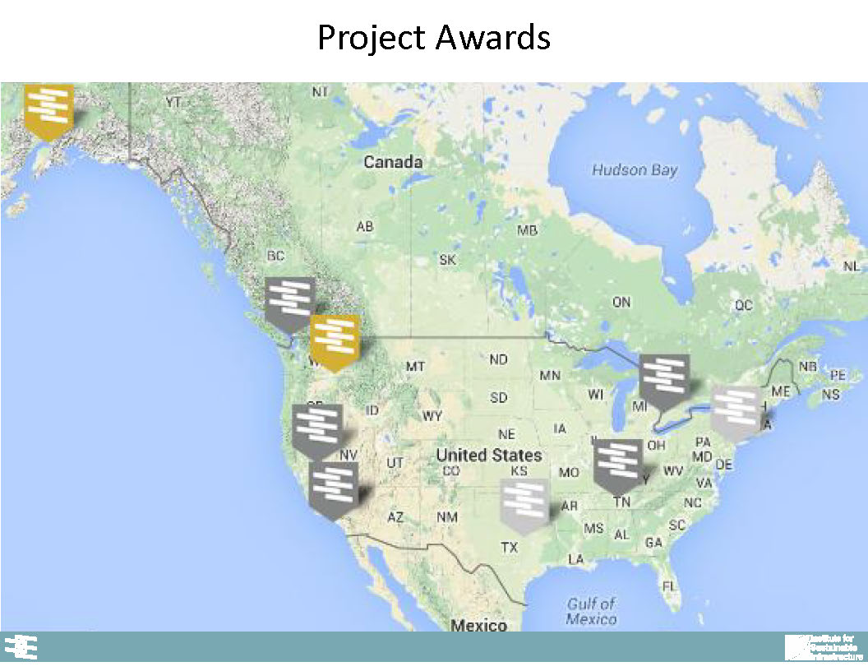Image resolution: width=868 pixels, height=671 pixels.
Task: Click the Mexico country label
Action: coord(478,625)
